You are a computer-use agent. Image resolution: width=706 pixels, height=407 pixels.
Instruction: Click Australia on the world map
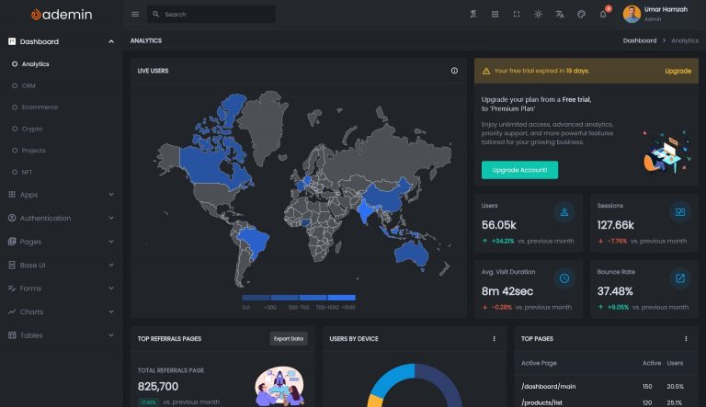pyautogui.click(x=411, y=254)
